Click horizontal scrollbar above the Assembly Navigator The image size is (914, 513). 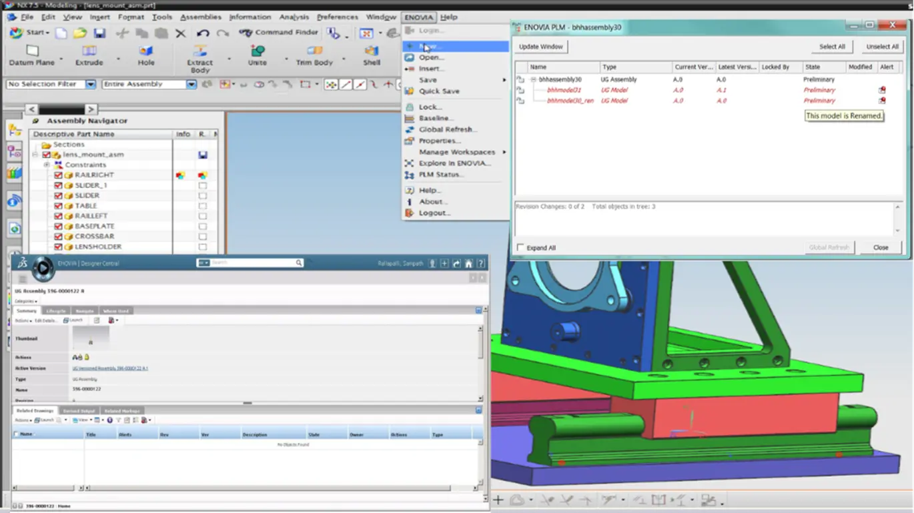coord(61,109)
